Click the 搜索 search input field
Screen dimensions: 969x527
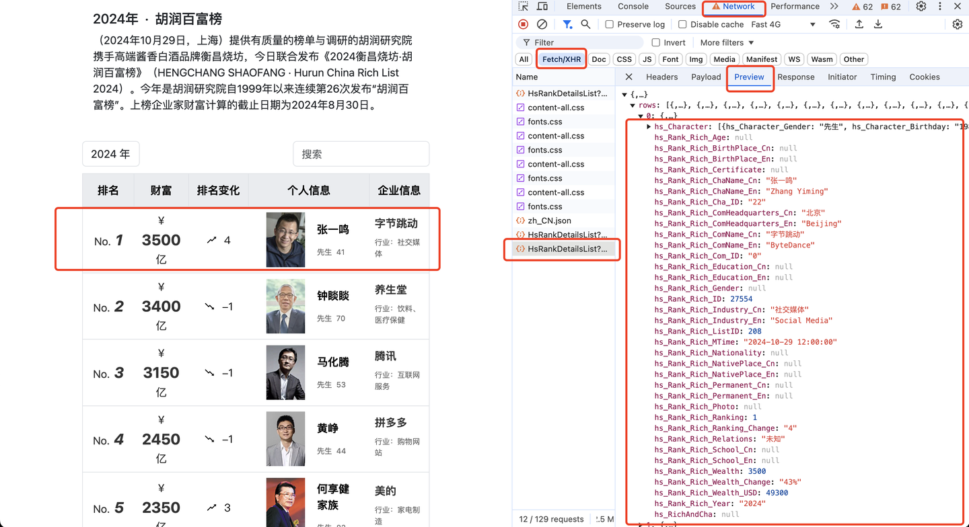coord(361,154)
